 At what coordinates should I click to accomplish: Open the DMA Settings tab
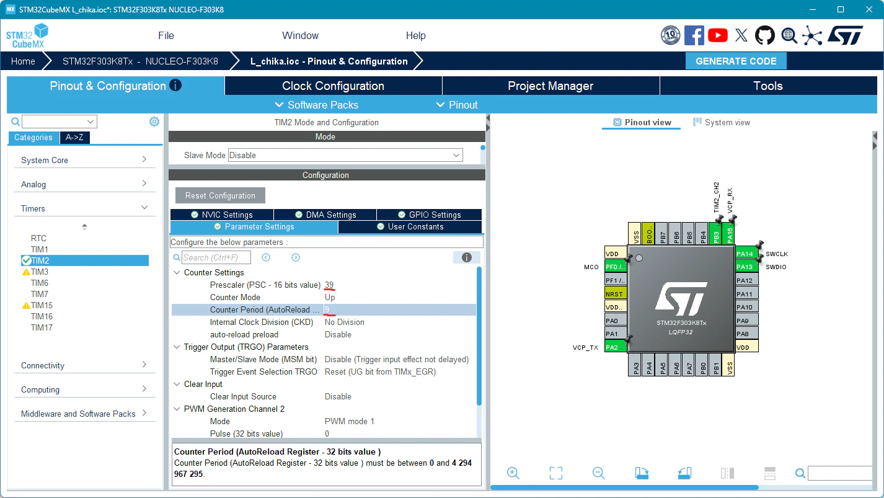pyautogui.click(x=325, y=215)
